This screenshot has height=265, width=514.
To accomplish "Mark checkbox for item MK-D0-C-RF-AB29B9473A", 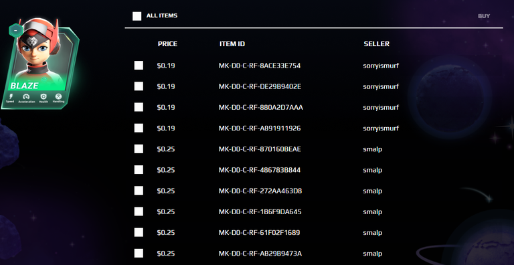I will tap(139, 253).
